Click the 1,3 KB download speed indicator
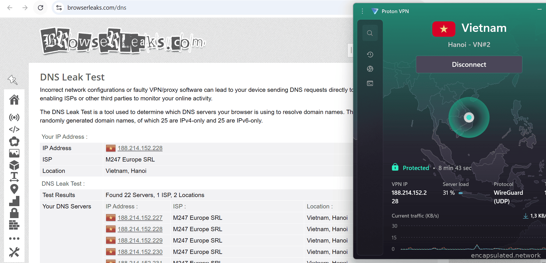Viewport: 546px width, 263px height. [x=534, y=216]
